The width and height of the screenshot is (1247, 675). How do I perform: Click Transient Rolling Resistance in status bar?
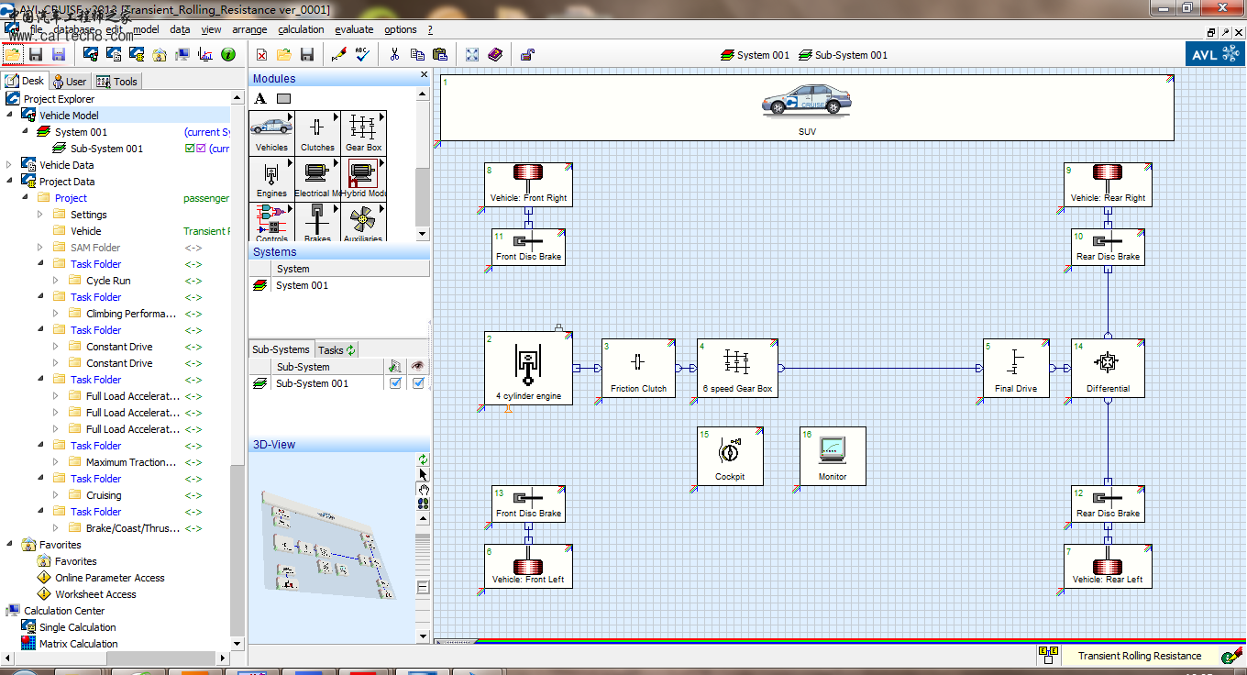click(1140, 656)
